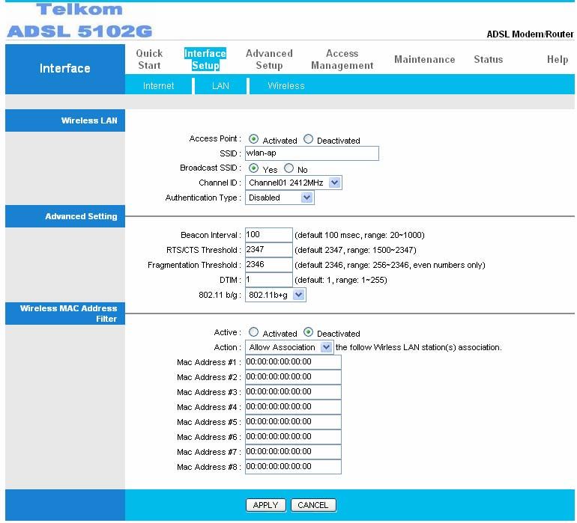Click the '(default 2347, range: 1500~2347)' hint
The image size is (577, 523).
click(355, 251)
